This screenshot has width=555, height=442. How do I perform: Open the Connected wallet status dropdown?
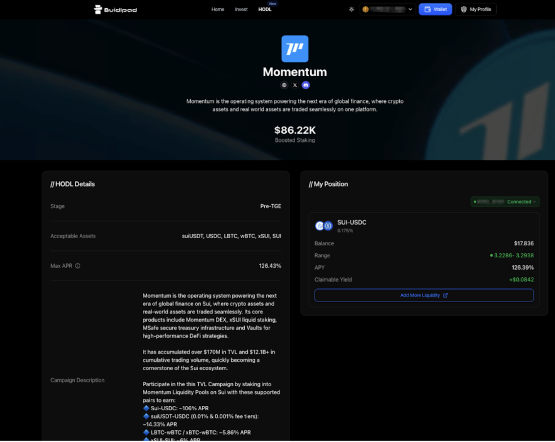[x=505, y=201]
